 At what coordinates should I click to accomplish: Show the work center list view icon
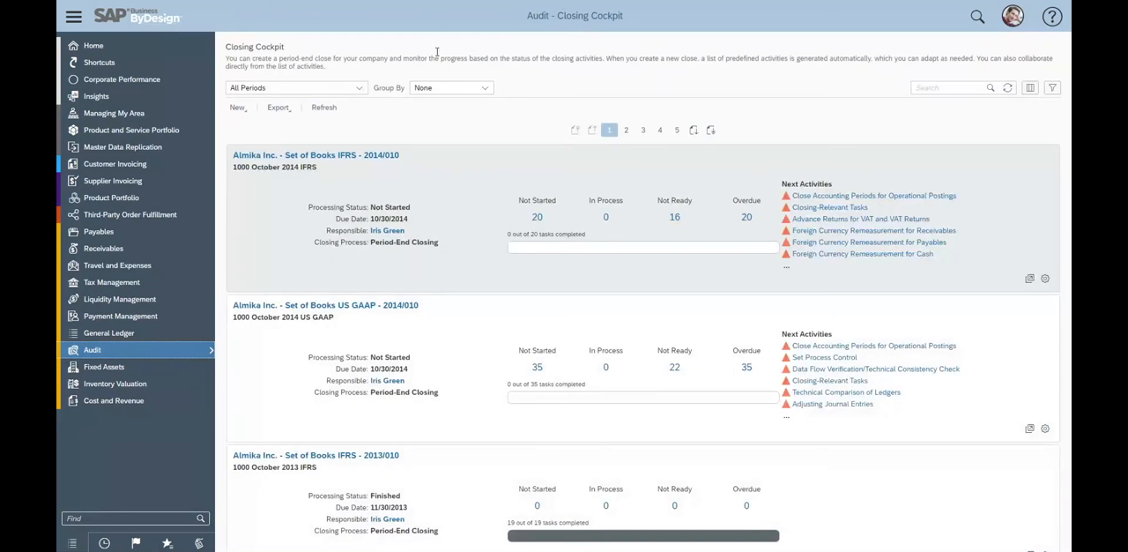click(72, 543)
